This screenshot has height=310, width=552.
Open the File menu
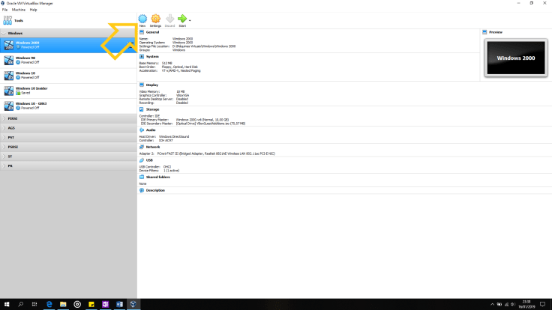[4, 9]
